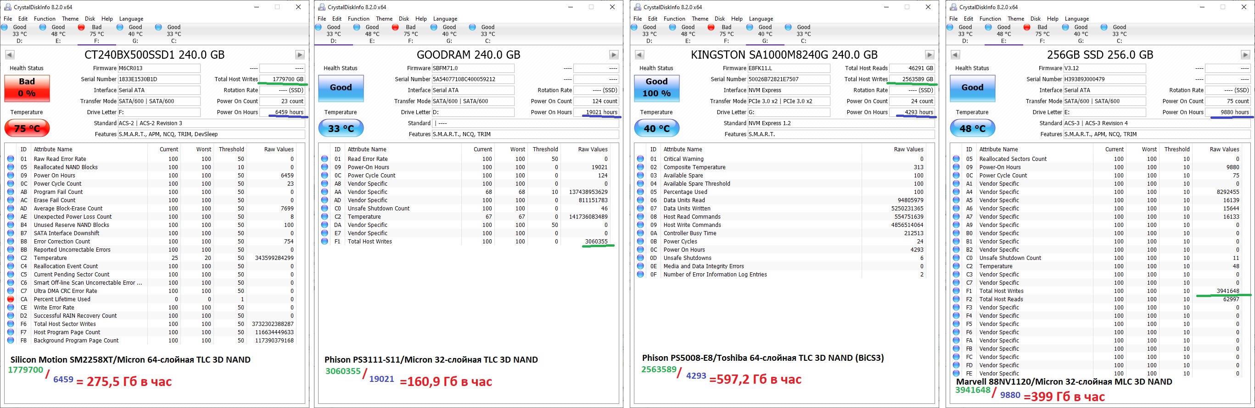Open the Function menu in the GOODRAM window
Image resolution: width=1255 pixels, height=408 pixels.
coord(359,18)
